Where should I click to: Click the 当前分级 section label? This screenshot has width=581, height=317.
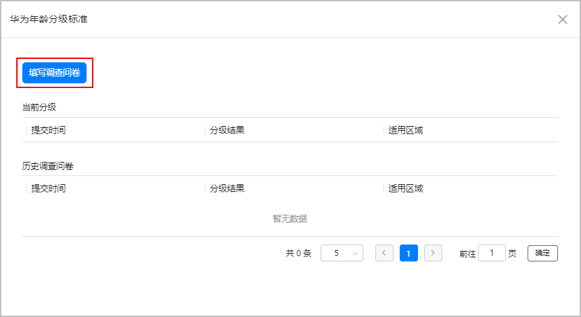coord(39,107)
